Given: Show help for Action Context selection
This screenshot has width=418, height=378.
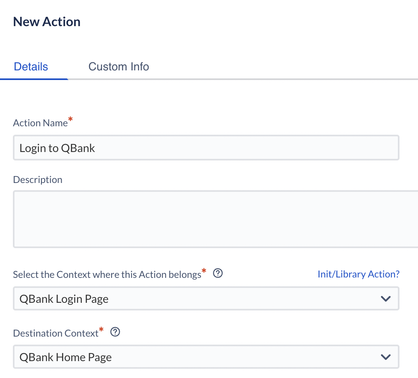Looking at the screenshot, I should coord(218,273).
